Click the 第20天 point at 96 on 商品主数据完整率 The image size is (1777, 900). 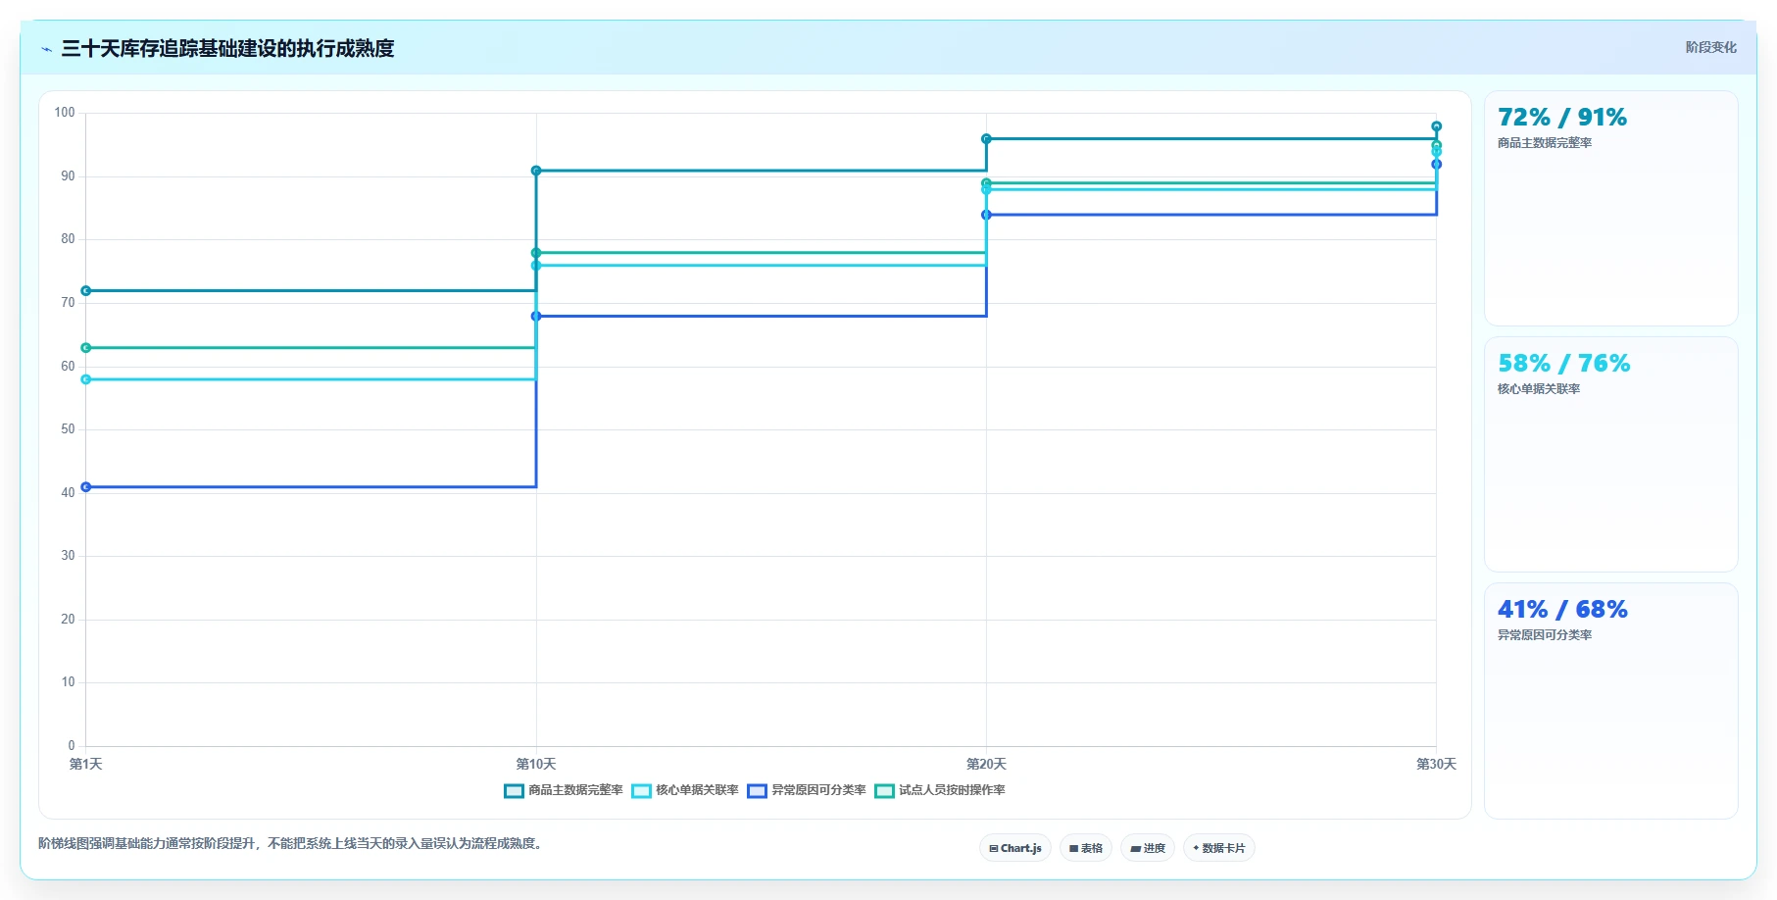click(986, 139)
